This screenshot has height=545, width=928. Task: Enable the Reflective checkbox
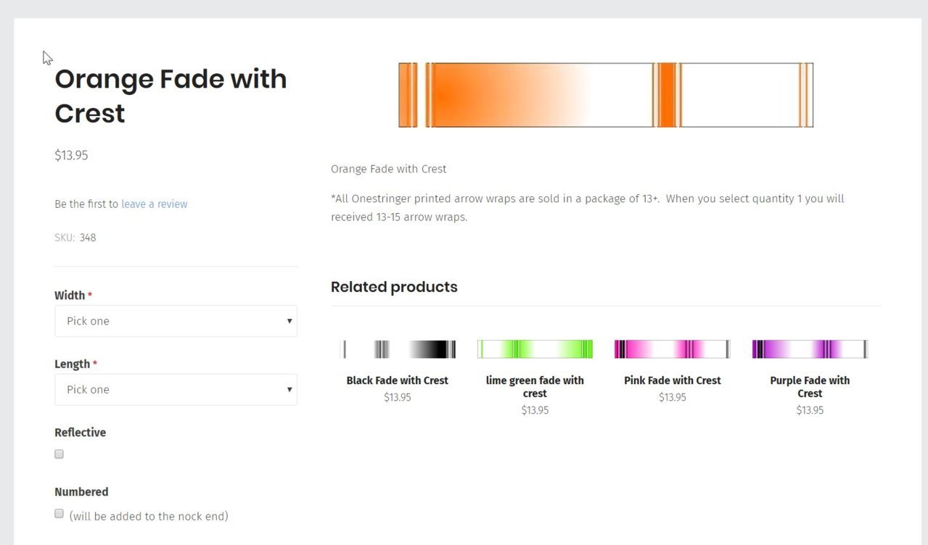[x=59, y=454]
